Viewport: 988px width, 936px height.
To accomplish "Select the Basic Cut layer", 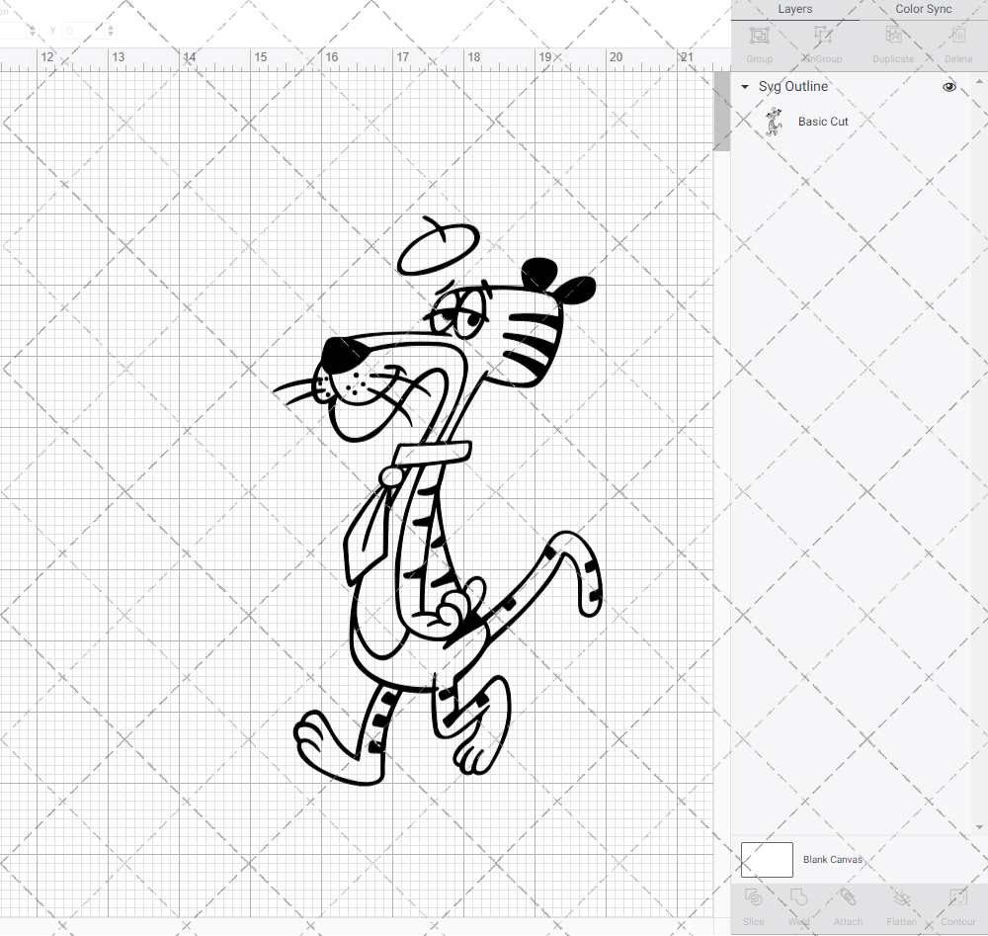I will point(823,122).
